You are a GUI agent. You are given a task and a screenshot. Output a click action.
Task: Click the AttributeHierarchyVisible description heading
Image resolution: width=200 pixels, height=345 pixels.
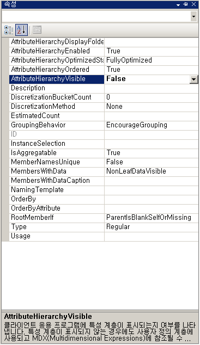48,317
